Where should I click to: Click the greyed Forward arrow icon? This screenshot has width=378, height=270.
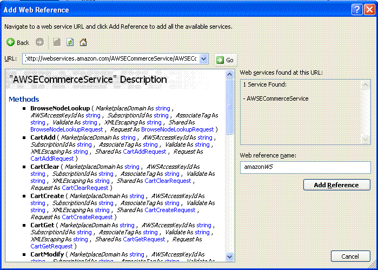(x=39, y=42)
